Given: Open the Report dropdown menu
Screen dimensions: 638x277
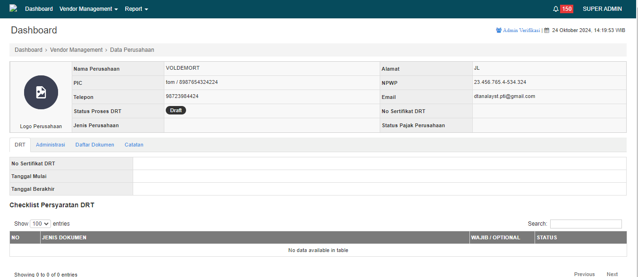Looking at the screenshot, I should [136, 9].
